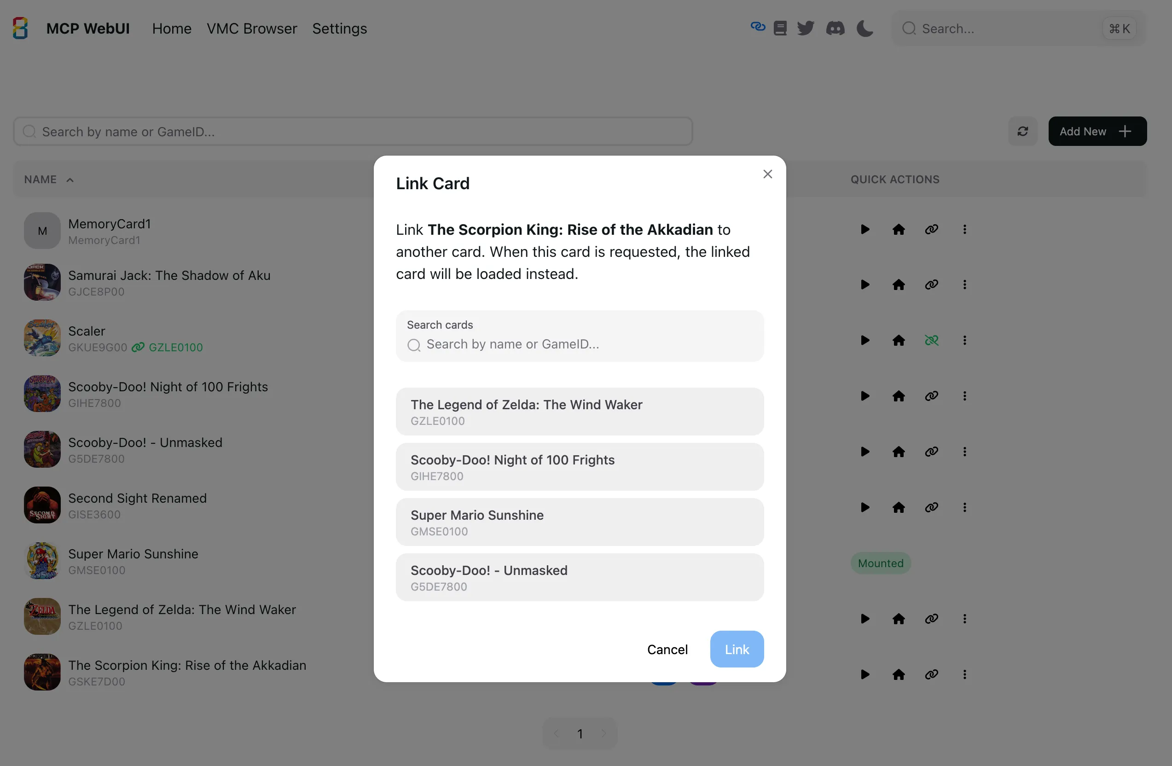The image size is (1172, 766).
Task: Click link icon for Scooby-Doo! Night of 100 Frights row
Action: 931,396
